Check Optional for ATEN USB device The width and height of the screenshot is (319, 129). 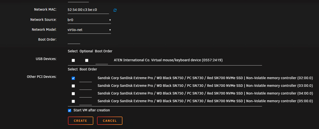pos(87,60)
